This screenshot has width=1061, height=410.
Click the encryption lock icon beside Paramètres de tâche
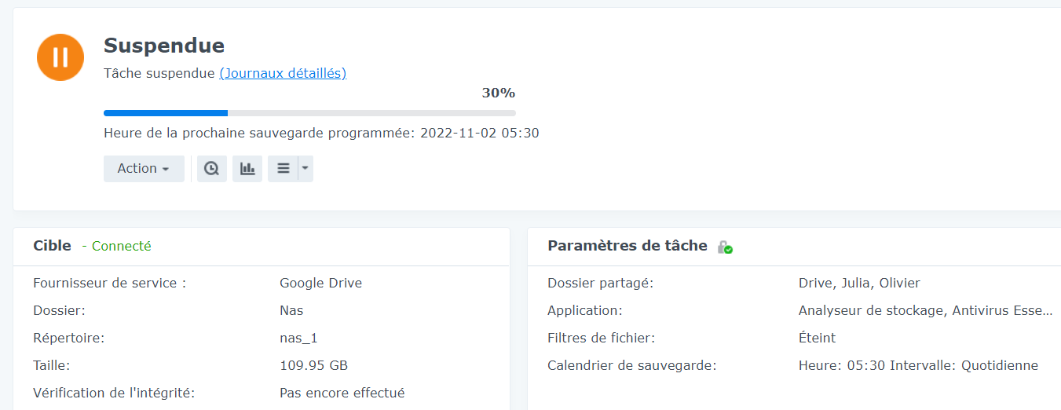tap(724, 247)
